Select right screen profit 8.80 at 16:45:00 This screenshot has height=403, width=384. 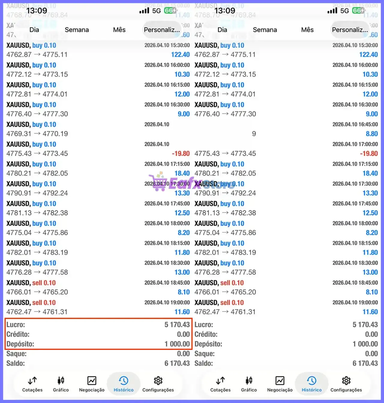coord(372,134)
